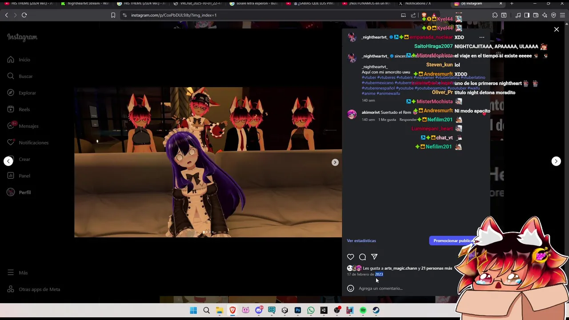Click Promocionar publicación button
The image size is (569, 320).
coord(453,240)
